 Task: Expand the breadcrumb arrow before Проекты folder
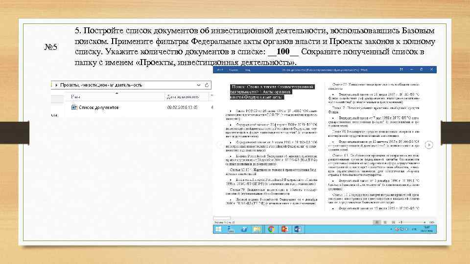tap(57, 85)
